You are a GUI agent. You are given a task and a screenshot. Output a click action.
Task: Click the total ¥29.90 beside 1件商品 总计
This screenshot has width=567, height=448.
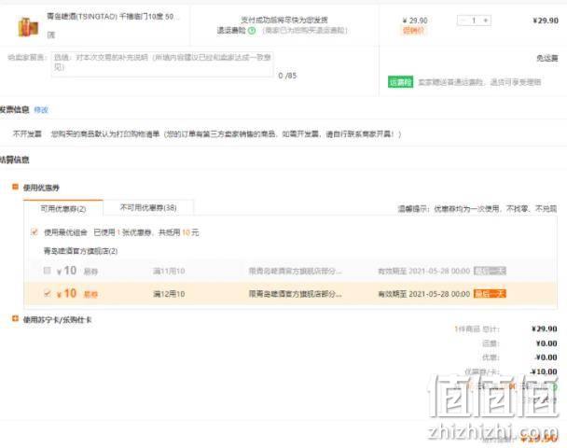point(545,329)
